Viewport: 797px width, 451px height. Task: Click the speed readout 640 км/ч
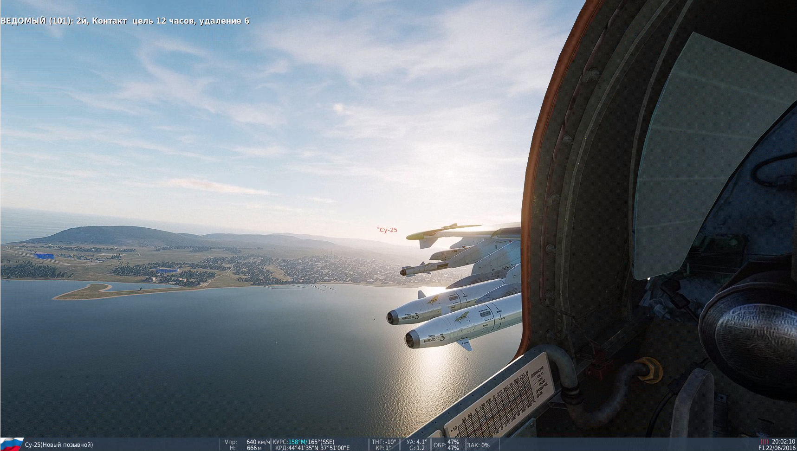point(259,442)
